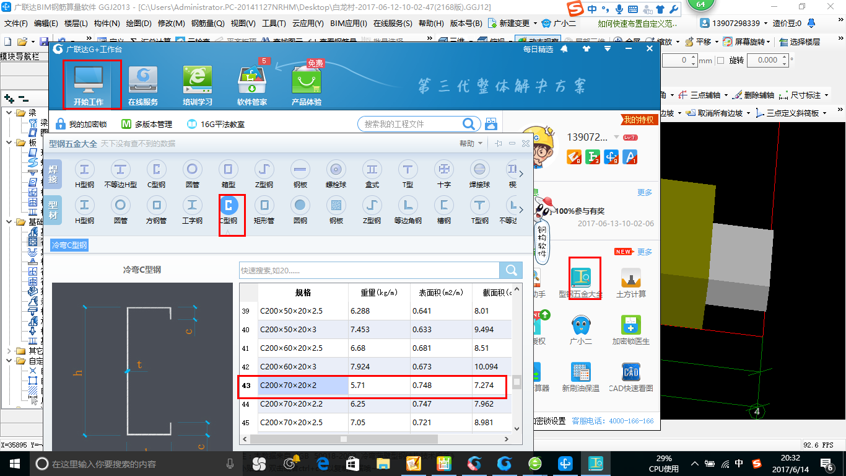Select 槽钢 channel steel icon
Viewport: 846px width, 476px height.
443,205
